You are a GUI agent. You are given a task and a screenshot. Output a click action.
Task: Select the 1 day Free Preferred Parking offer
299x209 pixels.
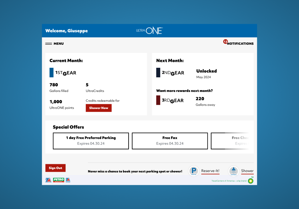(x=91, y=141)
